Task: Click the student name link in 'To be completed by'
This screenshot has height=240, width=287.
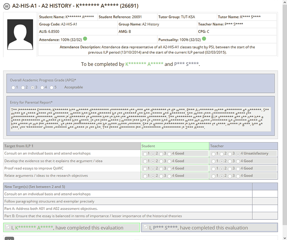Action: point(144,64)
